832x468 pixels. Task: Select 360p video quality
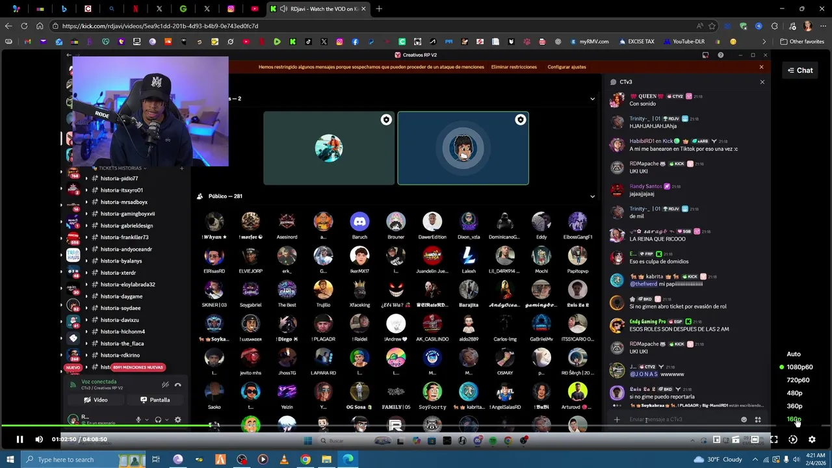click(x=794, y=406)
